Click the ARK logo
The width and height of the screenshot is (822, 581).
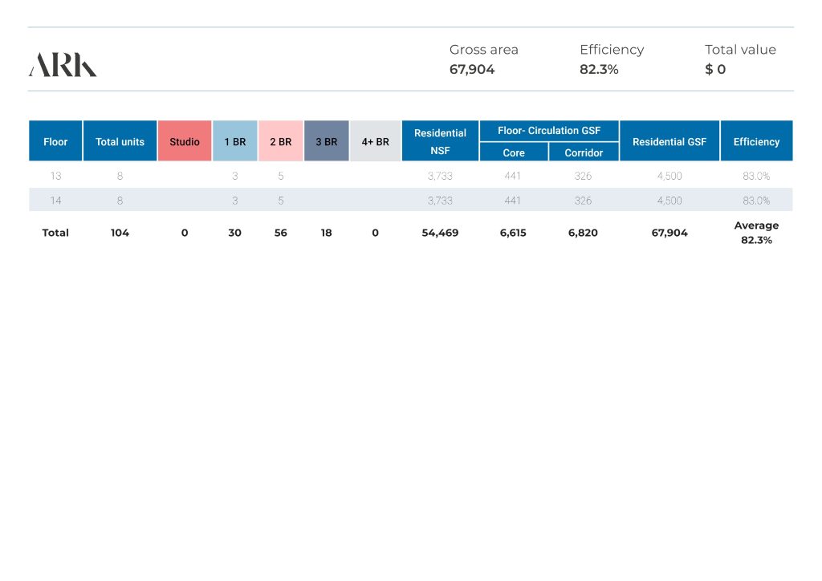[x=63, y=65]
